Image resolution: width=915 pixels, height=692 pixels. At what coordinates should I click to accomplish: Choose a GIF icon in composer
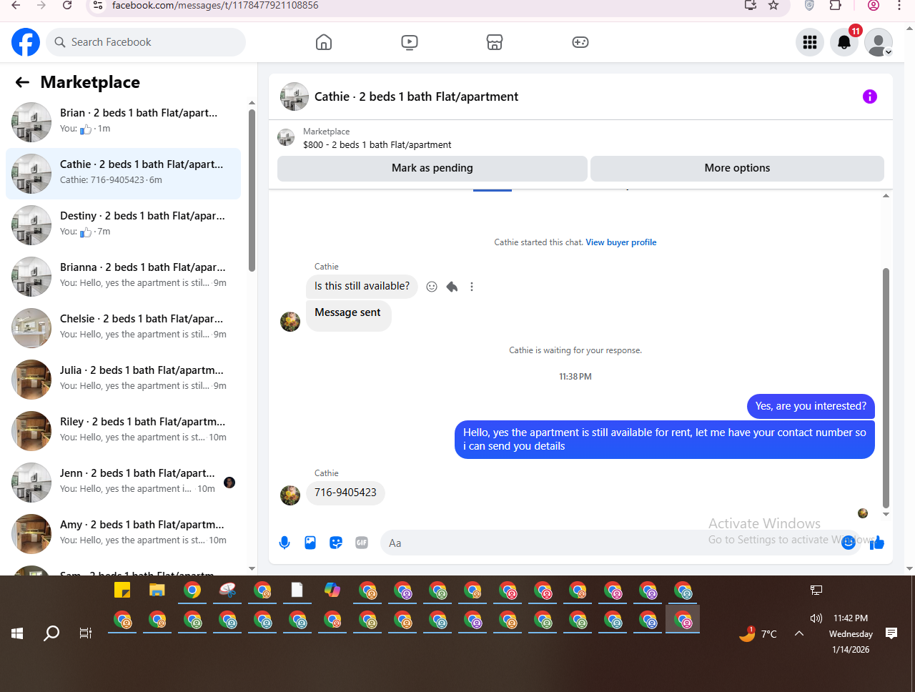coord(362,543)
